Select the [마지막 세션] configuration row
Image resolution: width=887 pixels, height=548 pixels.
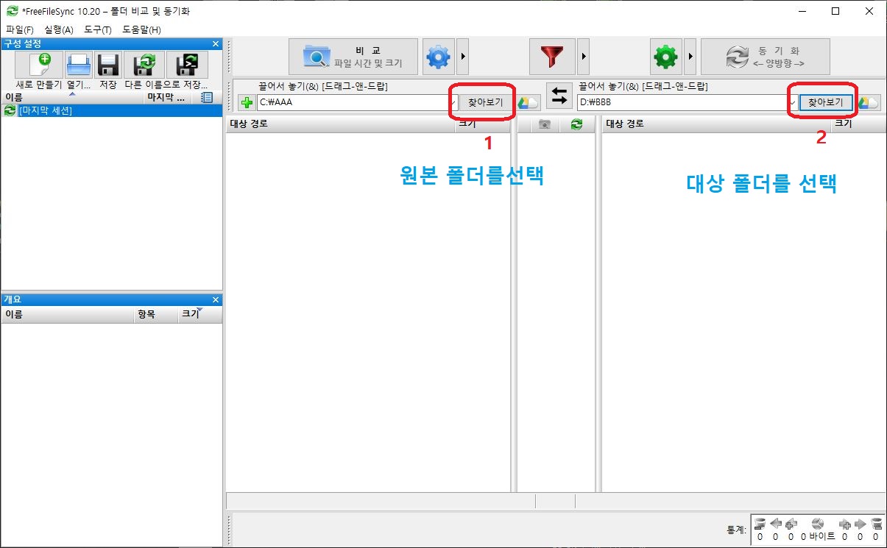click(112, 110)
